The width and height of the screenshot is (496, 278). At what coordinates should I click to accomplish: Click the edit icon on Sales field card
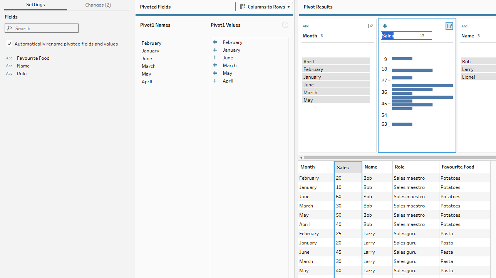coord(449,26)
